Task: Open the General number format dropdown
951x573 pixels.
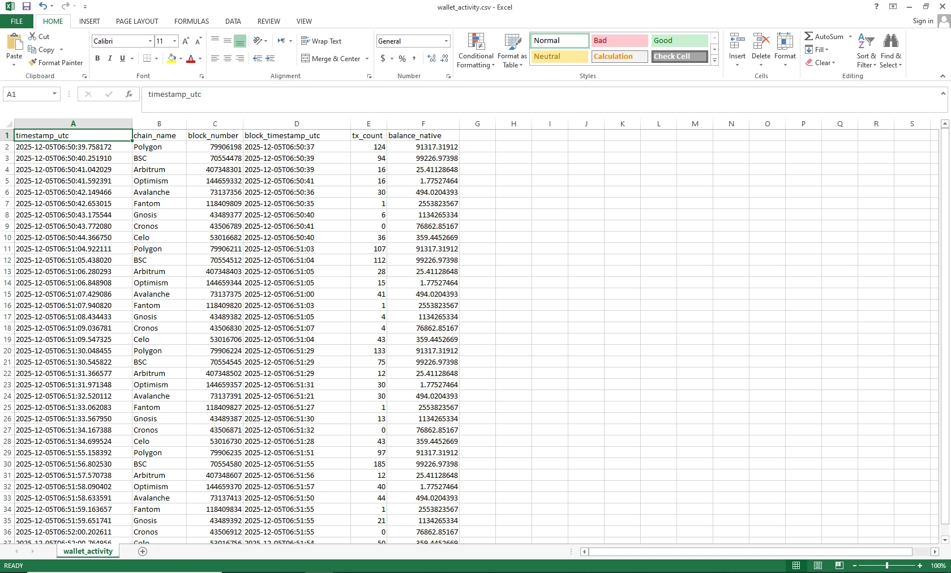Action: pyautogui.click(x=446, y=41)
